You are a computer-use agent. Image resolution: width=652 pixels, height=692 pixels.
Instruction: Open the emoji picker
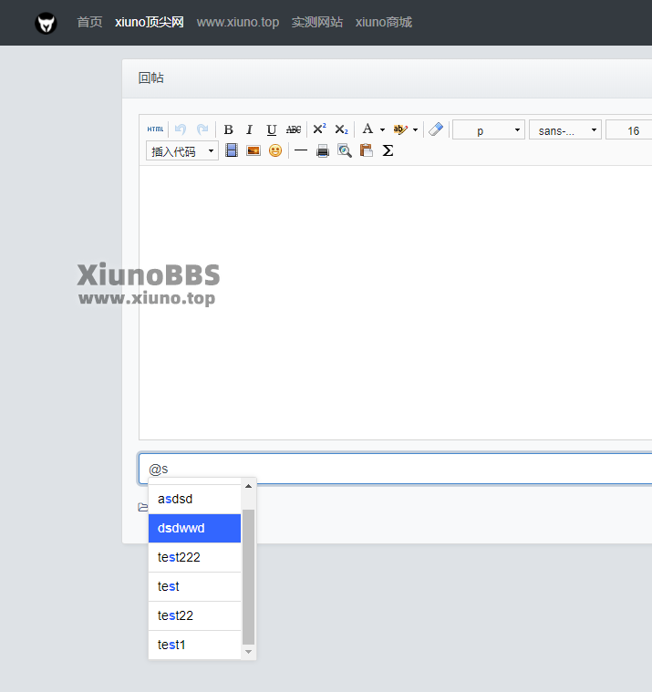pyautogui.click(x=275, y=151)
